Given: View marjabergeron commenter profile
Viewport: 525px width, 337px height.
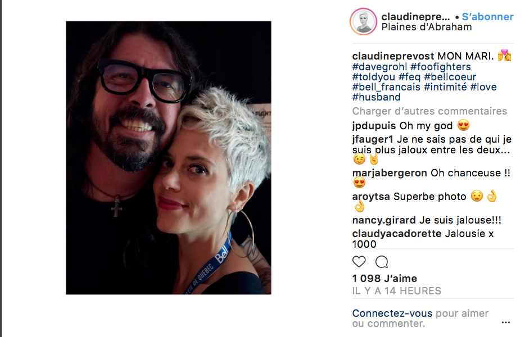Looking at the screenshot, I should pyautogui.click(x=390, y=173).
